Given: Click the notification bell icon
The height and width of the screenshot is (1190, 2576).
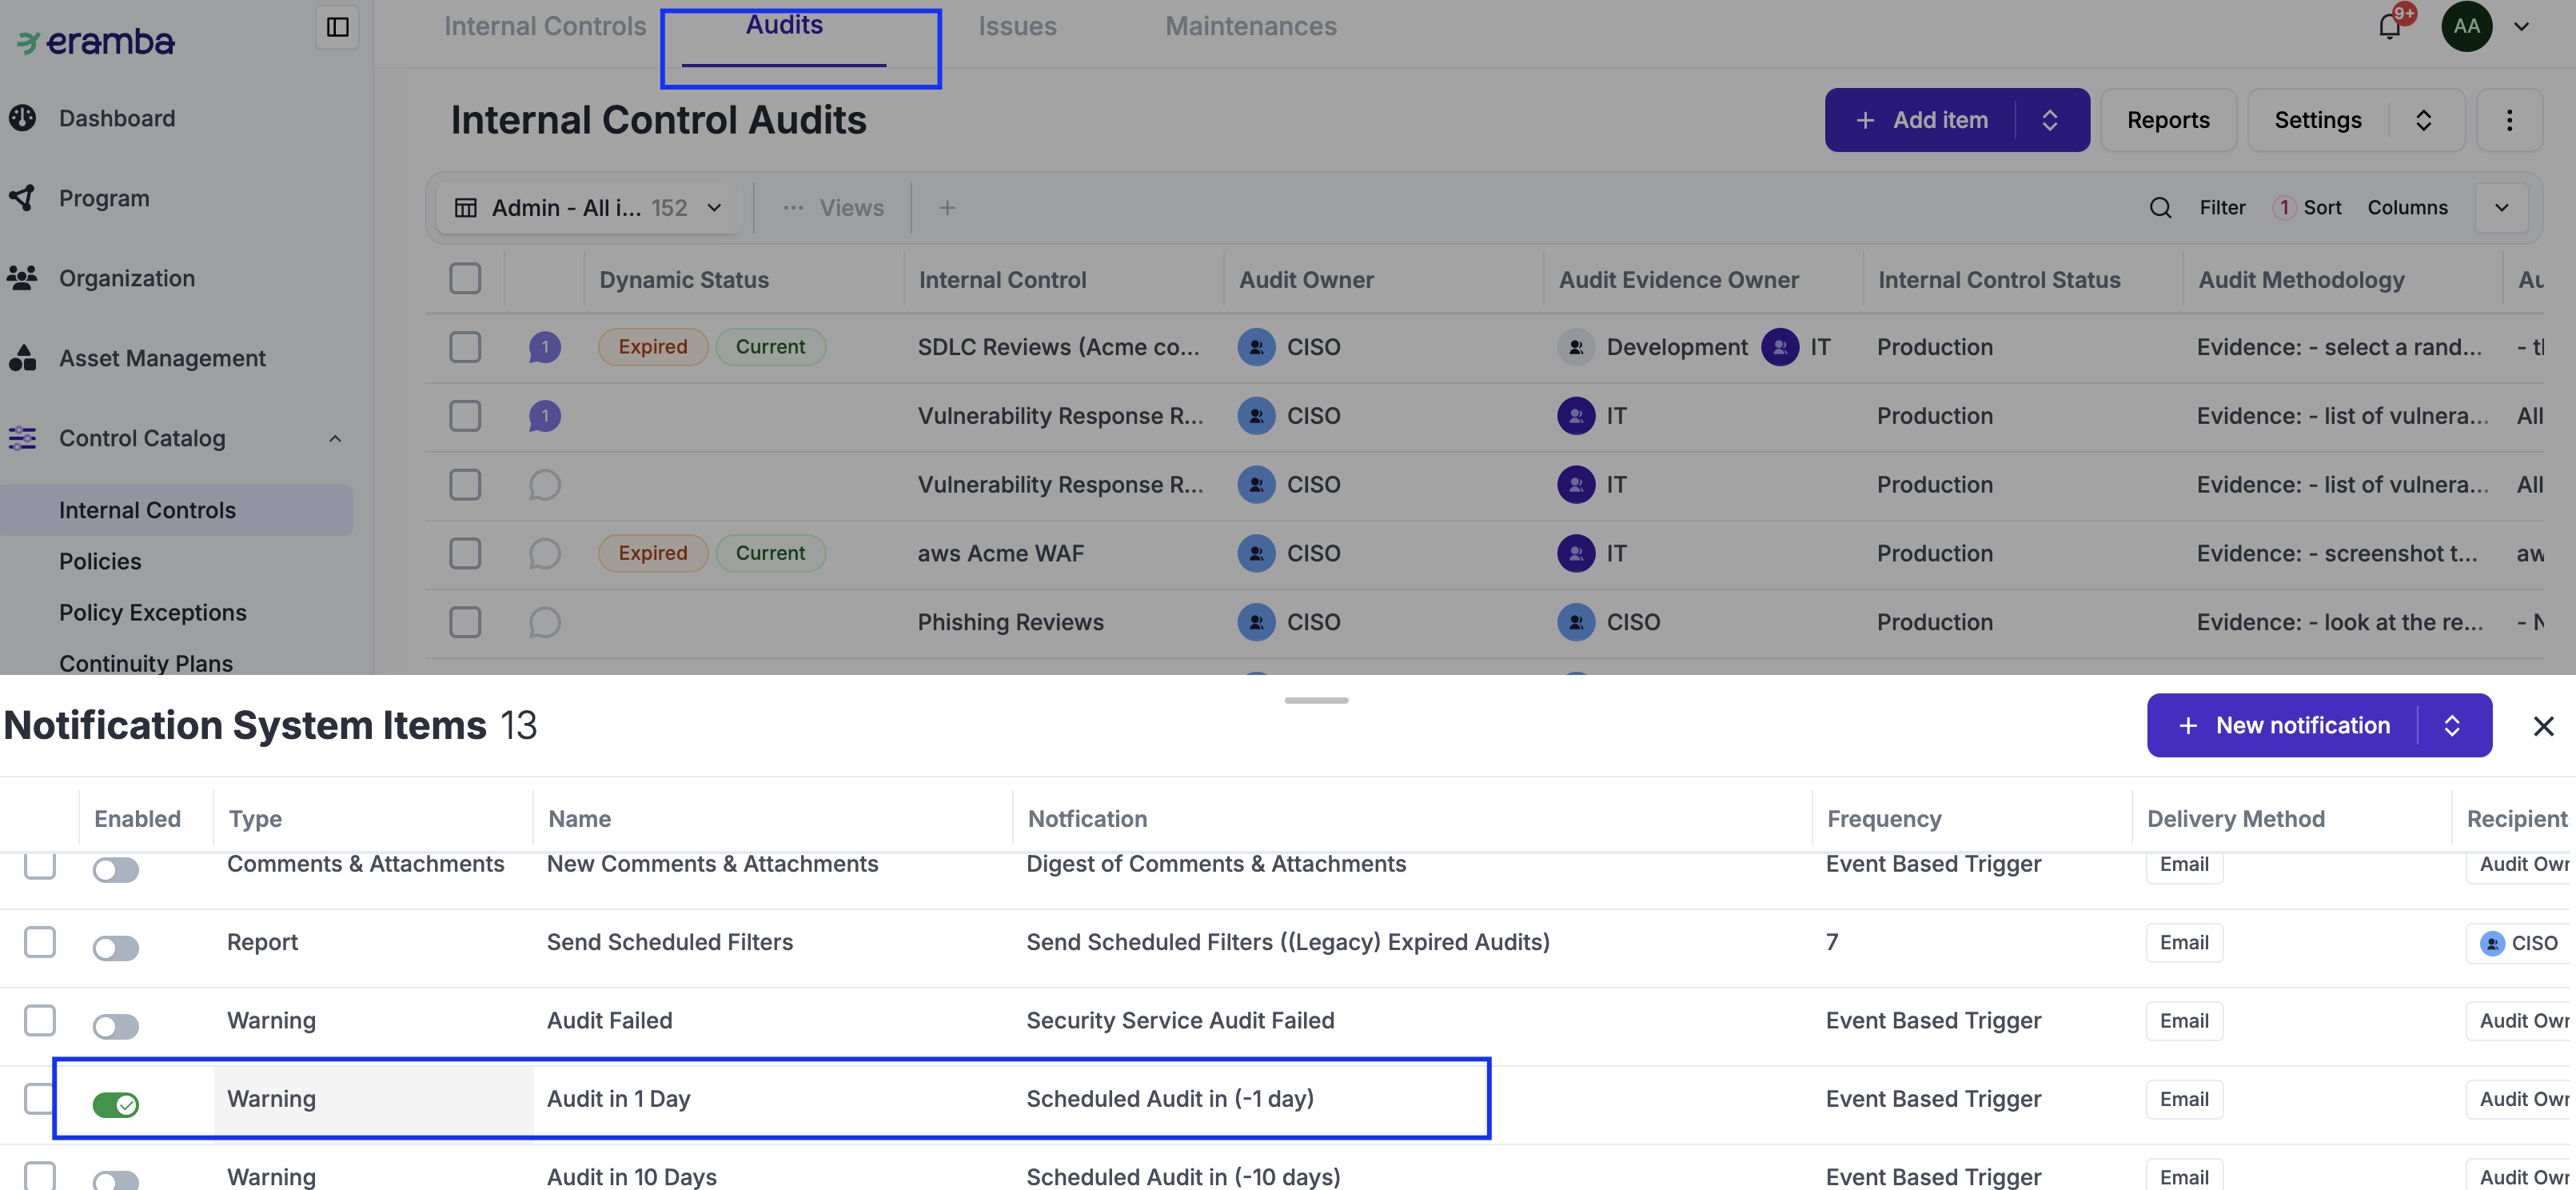Looking at the screenshot, I should [2389, 26].
